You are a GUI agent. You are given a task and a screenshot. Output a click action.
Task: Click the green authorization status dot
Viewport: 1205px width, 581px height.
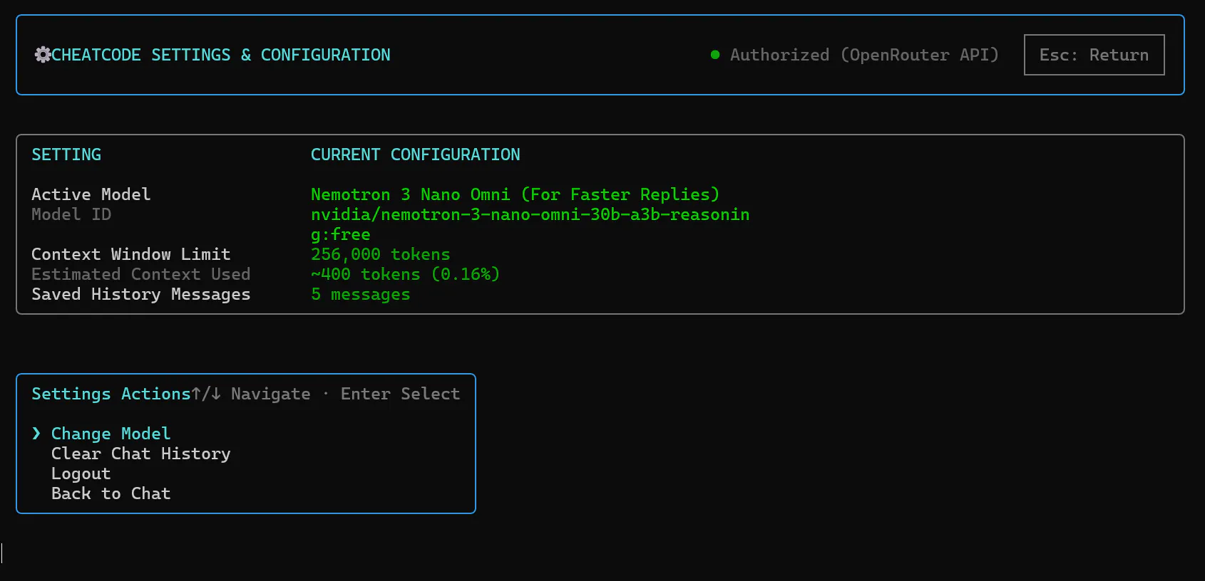point(715,55)
